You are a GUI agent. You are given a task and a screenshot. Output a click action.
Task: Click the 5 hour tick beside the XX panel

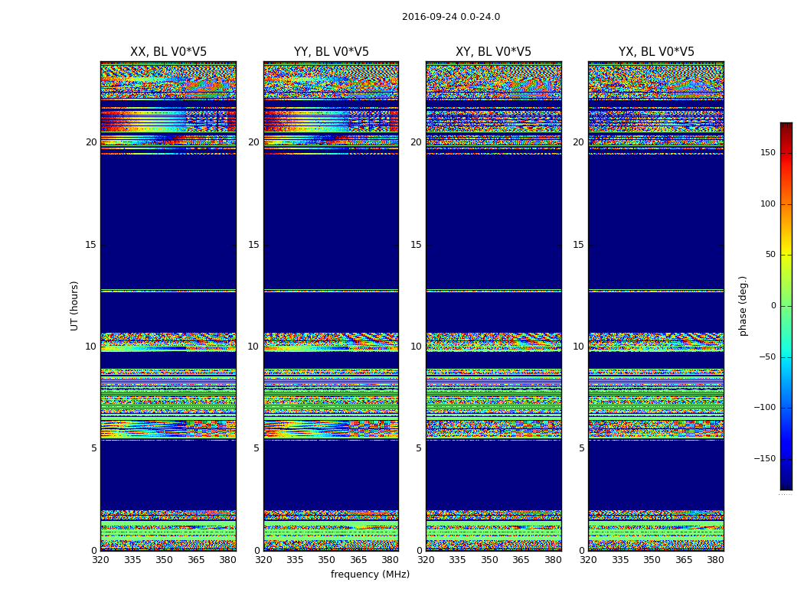pos(94,448)
